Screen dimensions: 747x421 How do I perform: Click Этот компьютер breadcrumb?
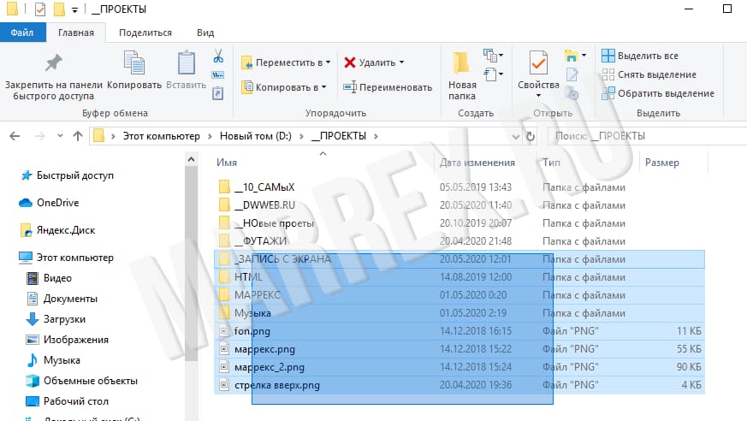(162, 136)
